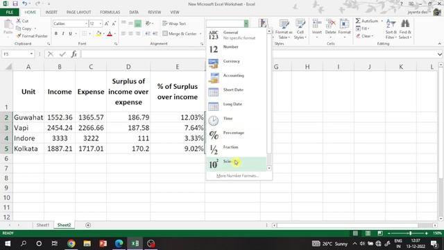Open the Clear menu
Viewport: 444px width, 250px height.
pos(365,36)
